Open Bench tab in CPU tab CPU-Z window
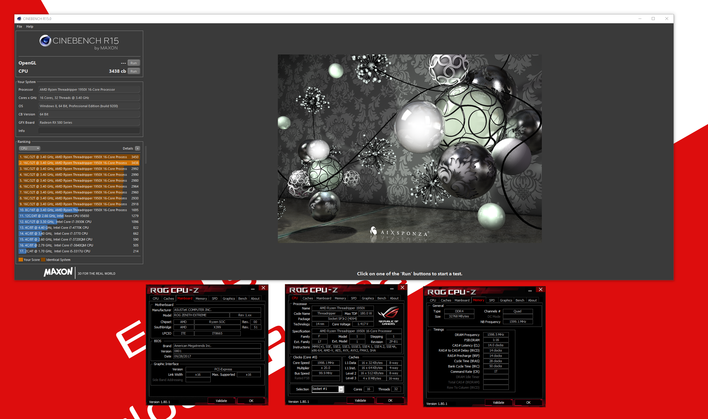The width and height of the screenshot is (708, 419). pos(382,298)
